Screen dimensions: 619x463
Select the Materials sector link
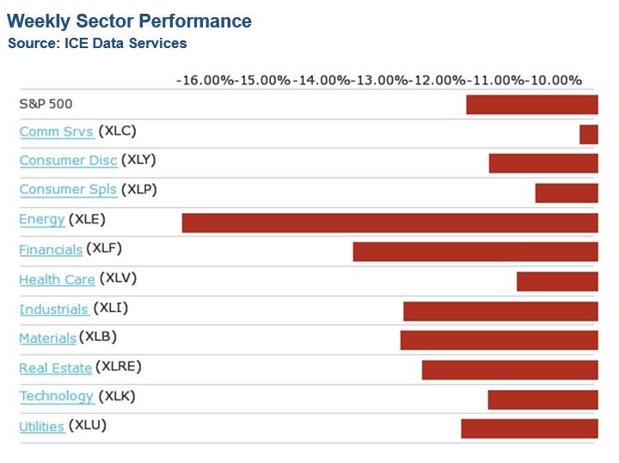click(47, 338)
